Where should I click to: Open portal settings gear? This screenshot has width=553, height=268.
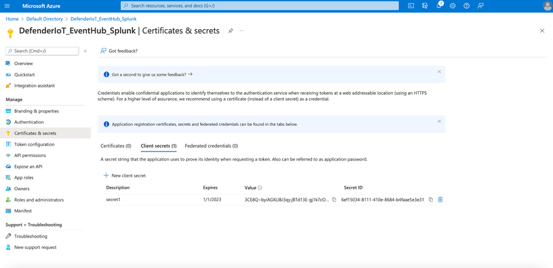pos(453,6)
